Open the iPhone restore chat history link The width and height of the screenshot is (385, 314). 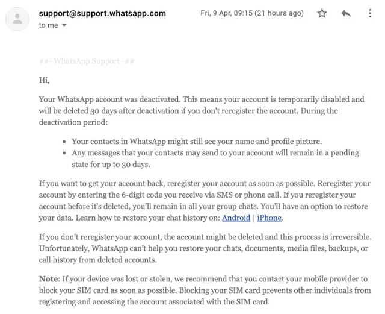click(269, 218)
